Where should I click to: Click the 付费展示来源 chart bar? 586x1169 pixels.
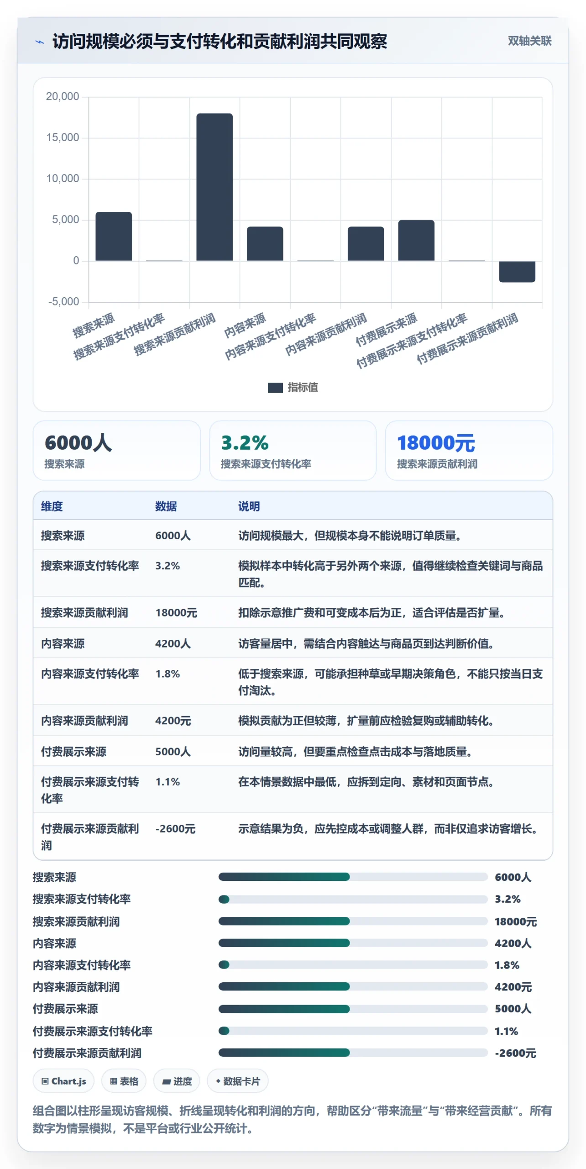point(416,240)
